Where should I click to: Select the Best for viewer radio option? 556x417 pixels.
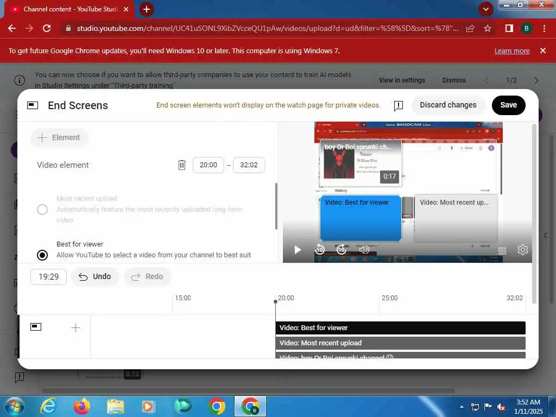point(42,255)
